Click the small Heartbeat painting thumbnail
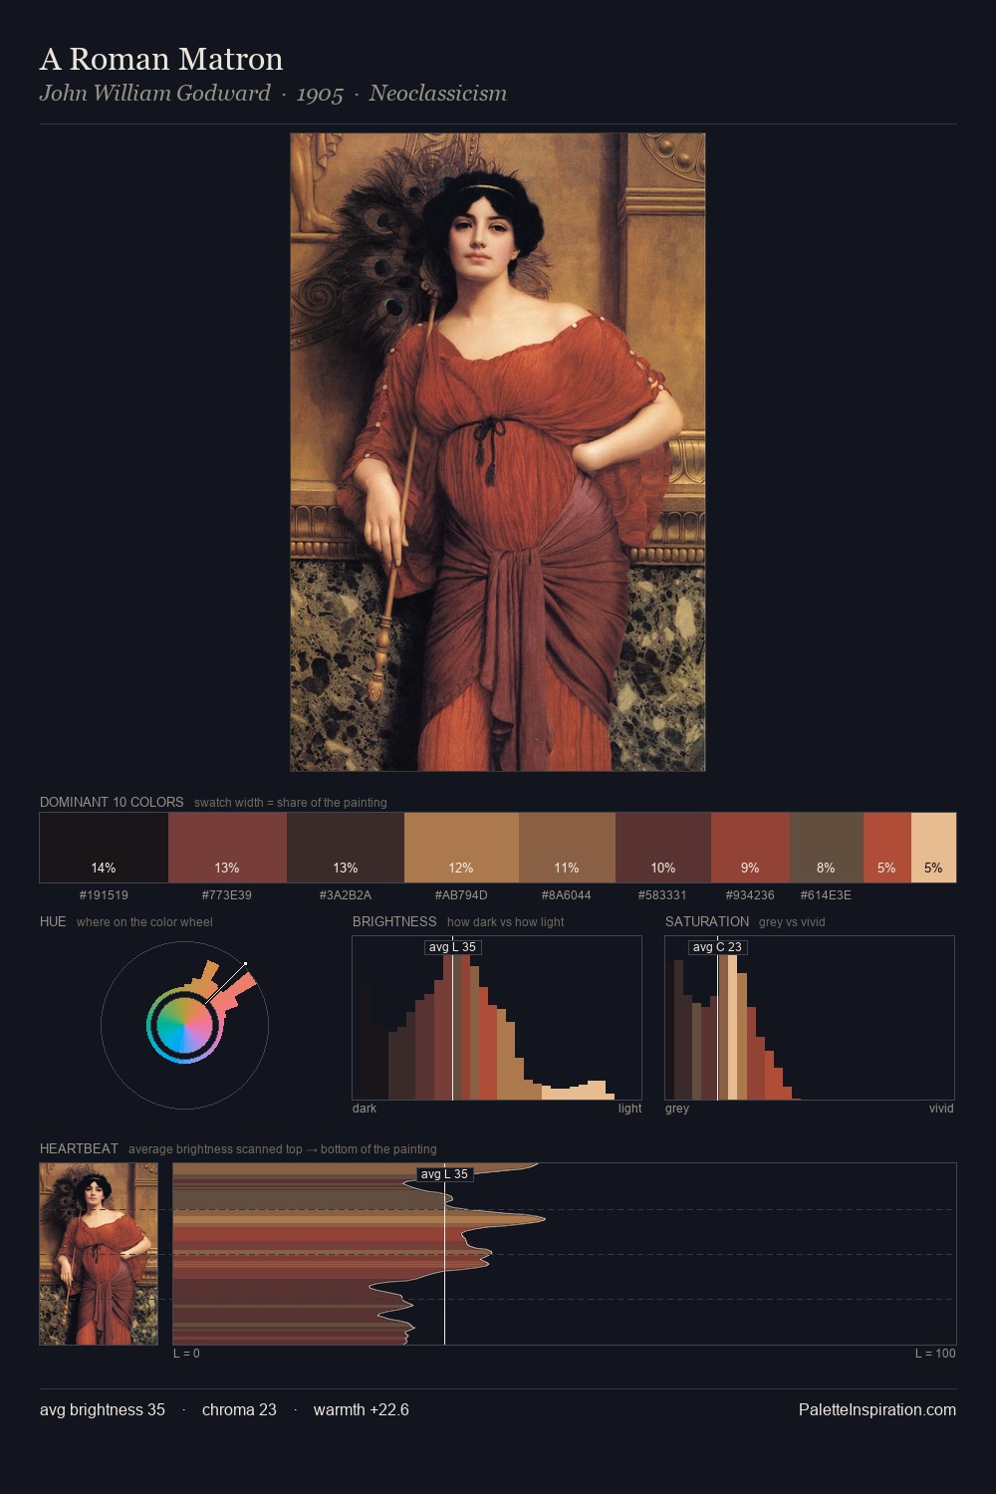The width and height of the screenshot is (996, 1494). pos(99,1254)
